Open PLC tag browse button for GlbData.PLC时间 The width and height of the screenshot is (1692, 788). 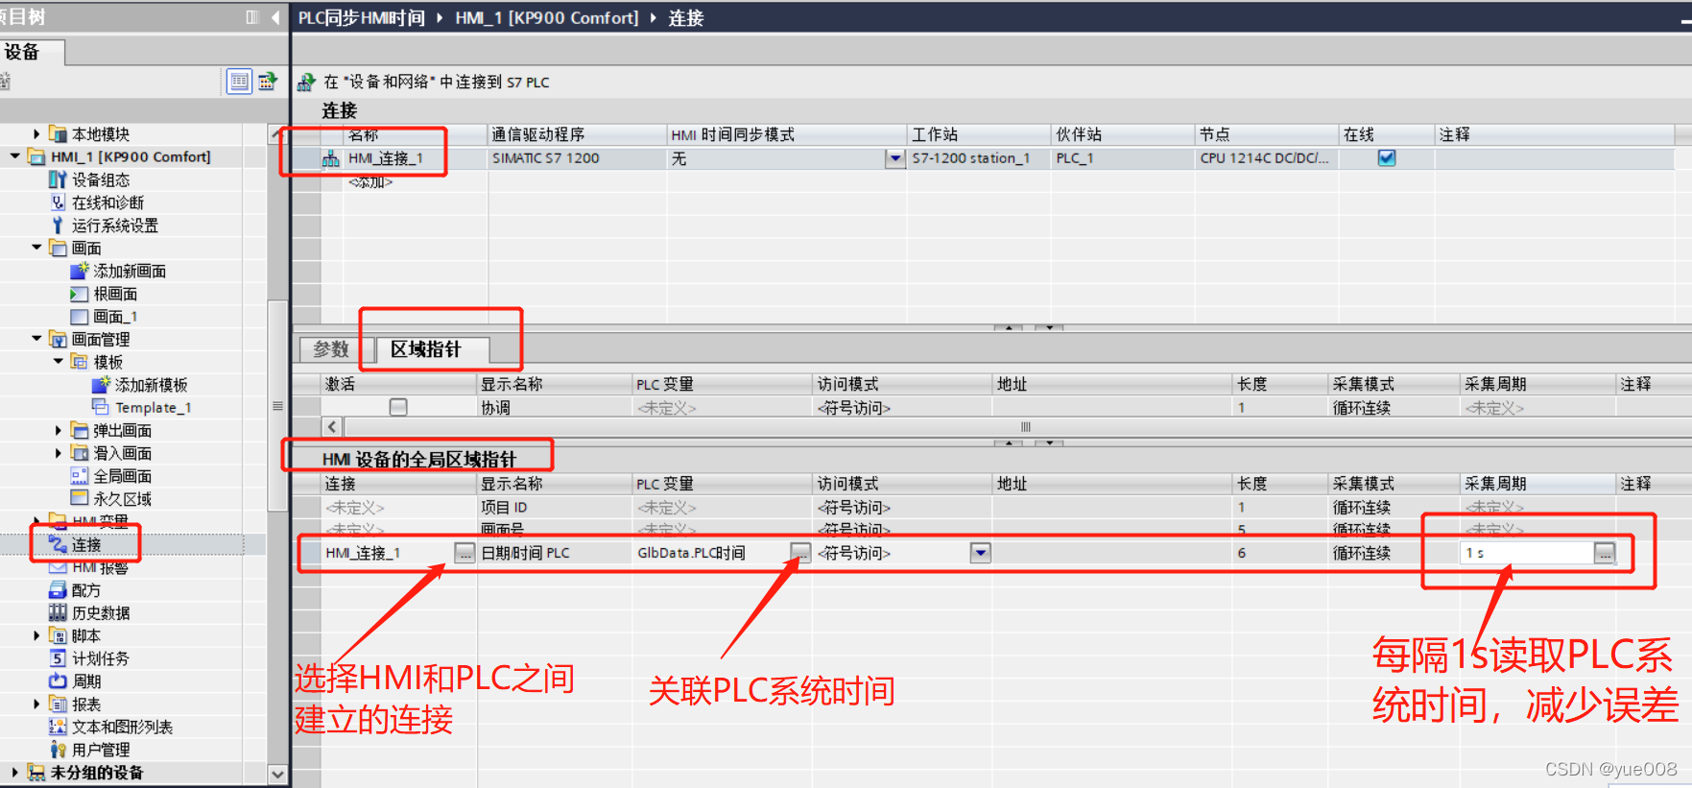click(x=799, y=552)
